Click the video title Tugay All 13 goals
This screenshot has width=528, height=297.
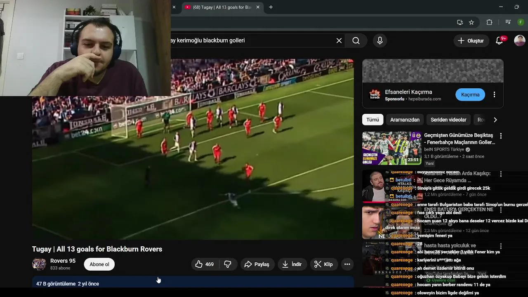(x=97, y=249)
